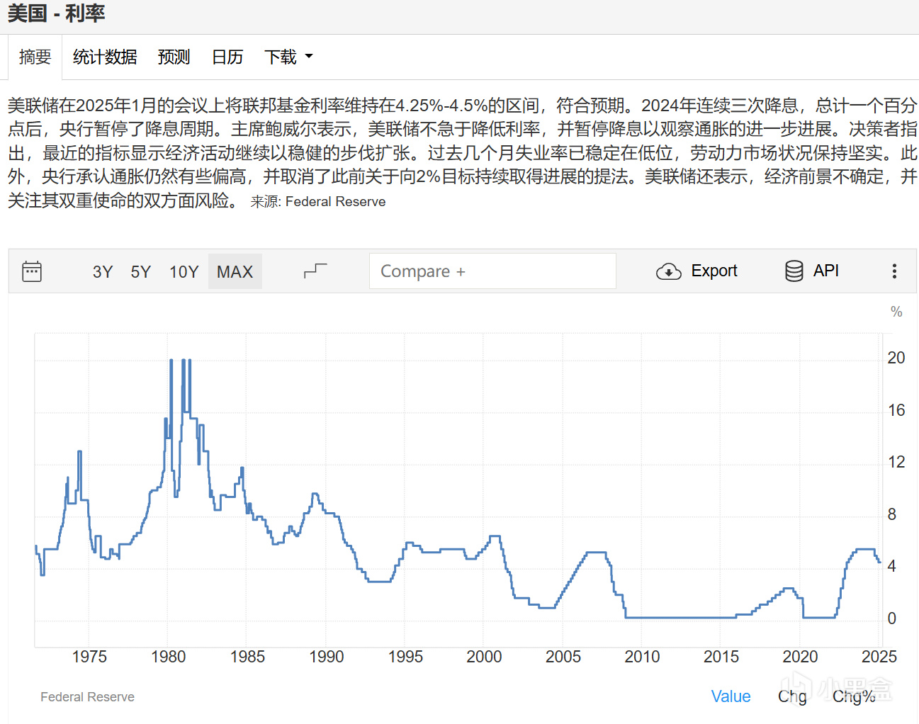
Task: Click the 2000 x-axis label
Action: 484,657
